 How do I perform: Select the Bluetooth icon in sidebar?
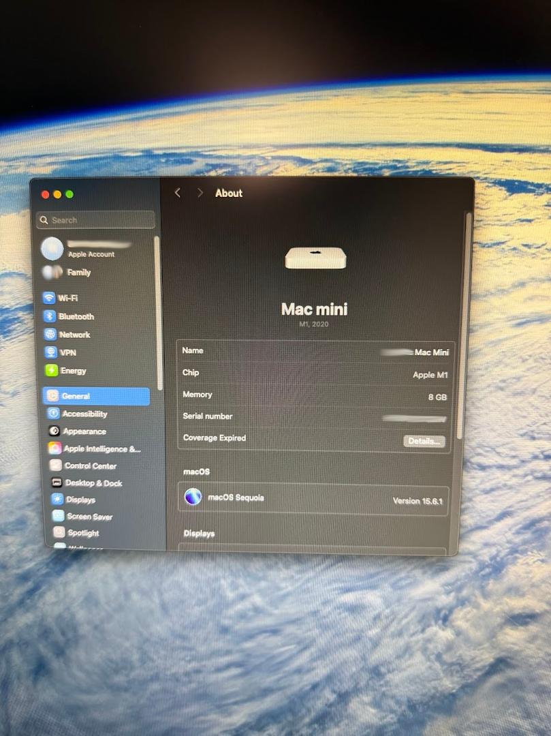(x=50, y=316)
